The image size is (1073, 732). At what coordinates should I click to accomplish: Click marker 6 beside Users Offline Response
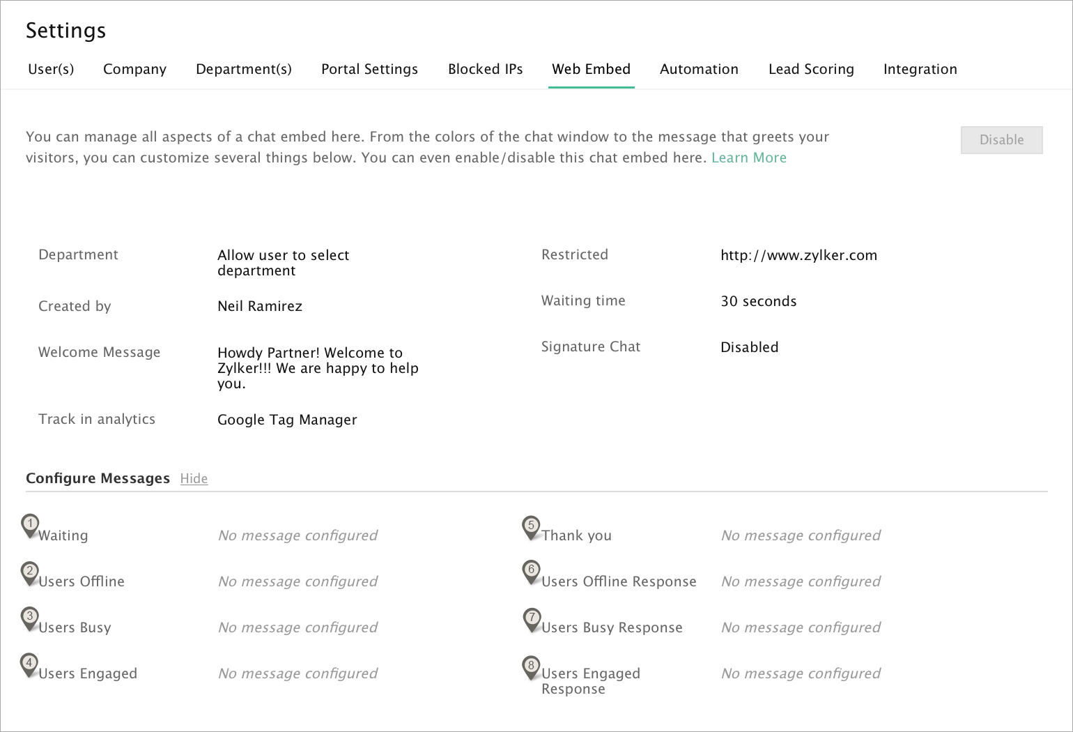click(x=531, y=571)
